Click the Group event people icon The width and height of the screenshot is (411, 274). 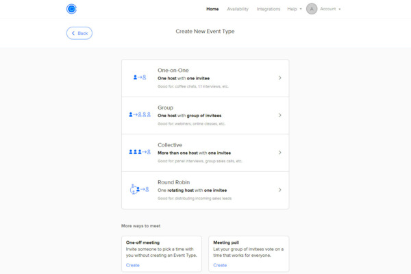point(140,115)
